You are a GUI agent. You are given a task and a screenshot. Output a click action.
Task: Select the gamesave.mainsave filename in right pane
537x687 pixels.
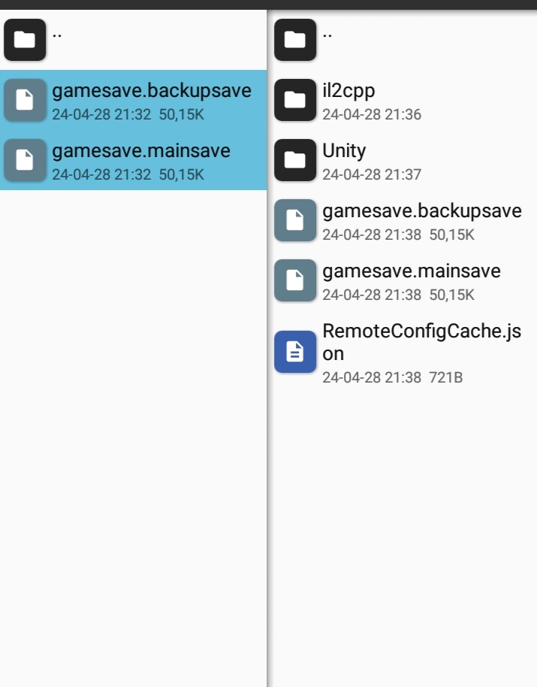point(411,271)
